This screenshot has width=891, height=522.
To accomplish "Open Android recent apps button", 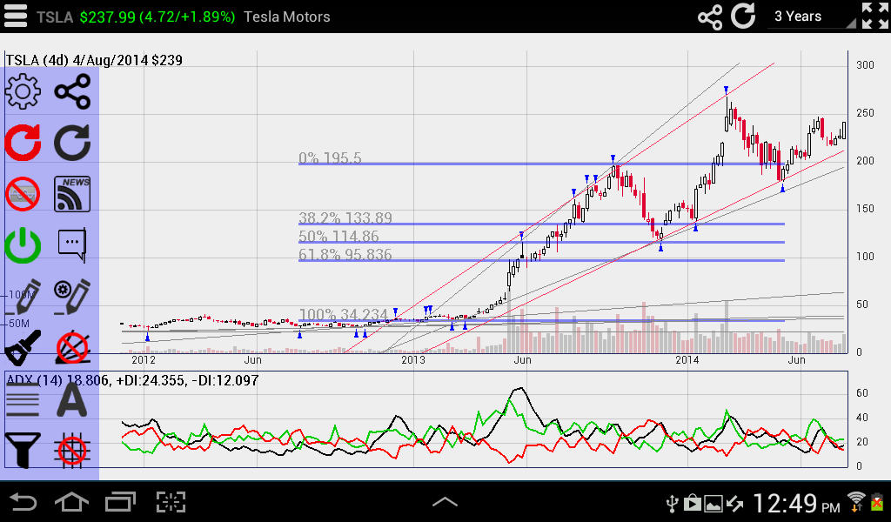I will pyautogui.click(x=120, y=502).
